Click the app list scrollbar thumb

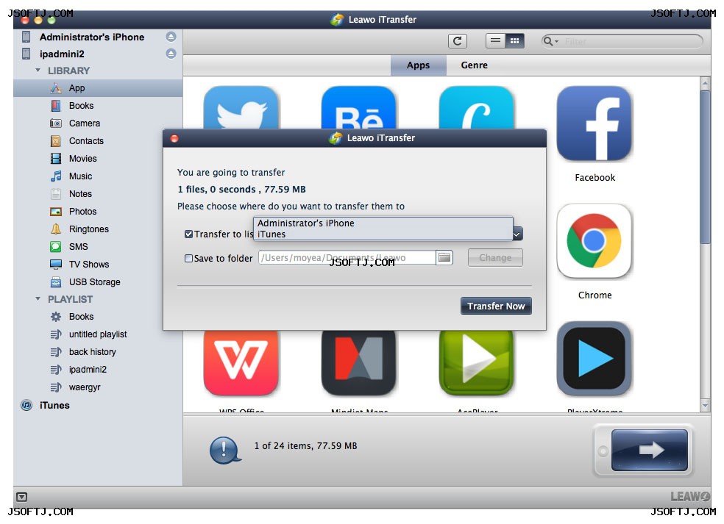point(705,167)
